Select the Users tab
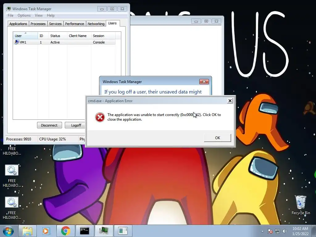 click(x=112, y=23)
